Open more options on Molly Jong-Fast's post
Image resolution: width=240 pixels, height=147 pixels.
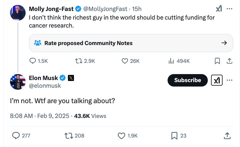click(x=229, y=9)
